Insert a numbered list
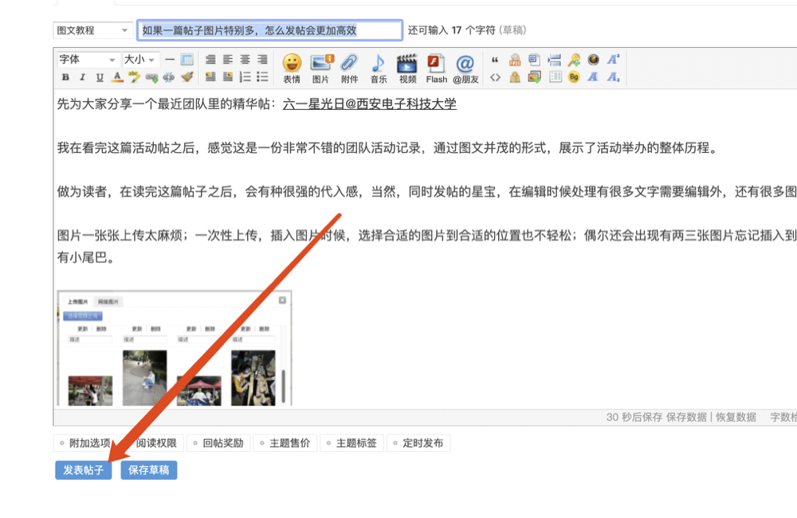Viewport: 797px width, 518px height. (245, 77)
